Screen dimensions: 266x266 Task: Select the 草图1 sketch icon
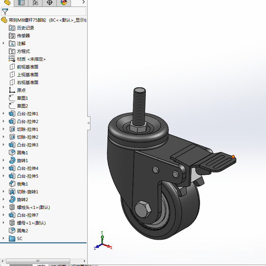[12, 98]
